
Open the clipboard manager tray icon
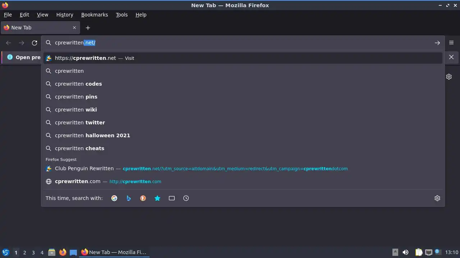click(419, 252)
